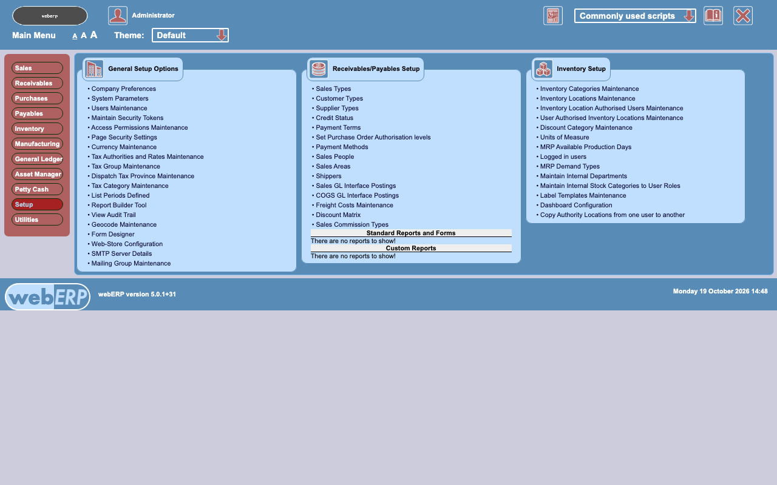Select the largest font size A
The image size is (777, 485).
(93, 35)
